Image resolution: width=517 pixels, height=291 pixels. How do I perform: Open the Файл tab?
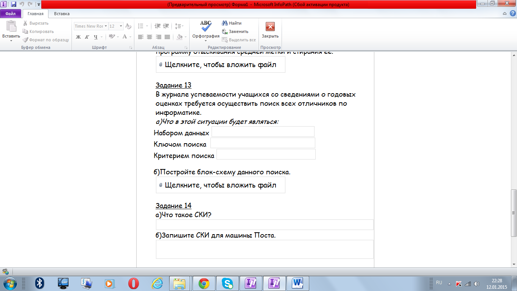[11, 14]
